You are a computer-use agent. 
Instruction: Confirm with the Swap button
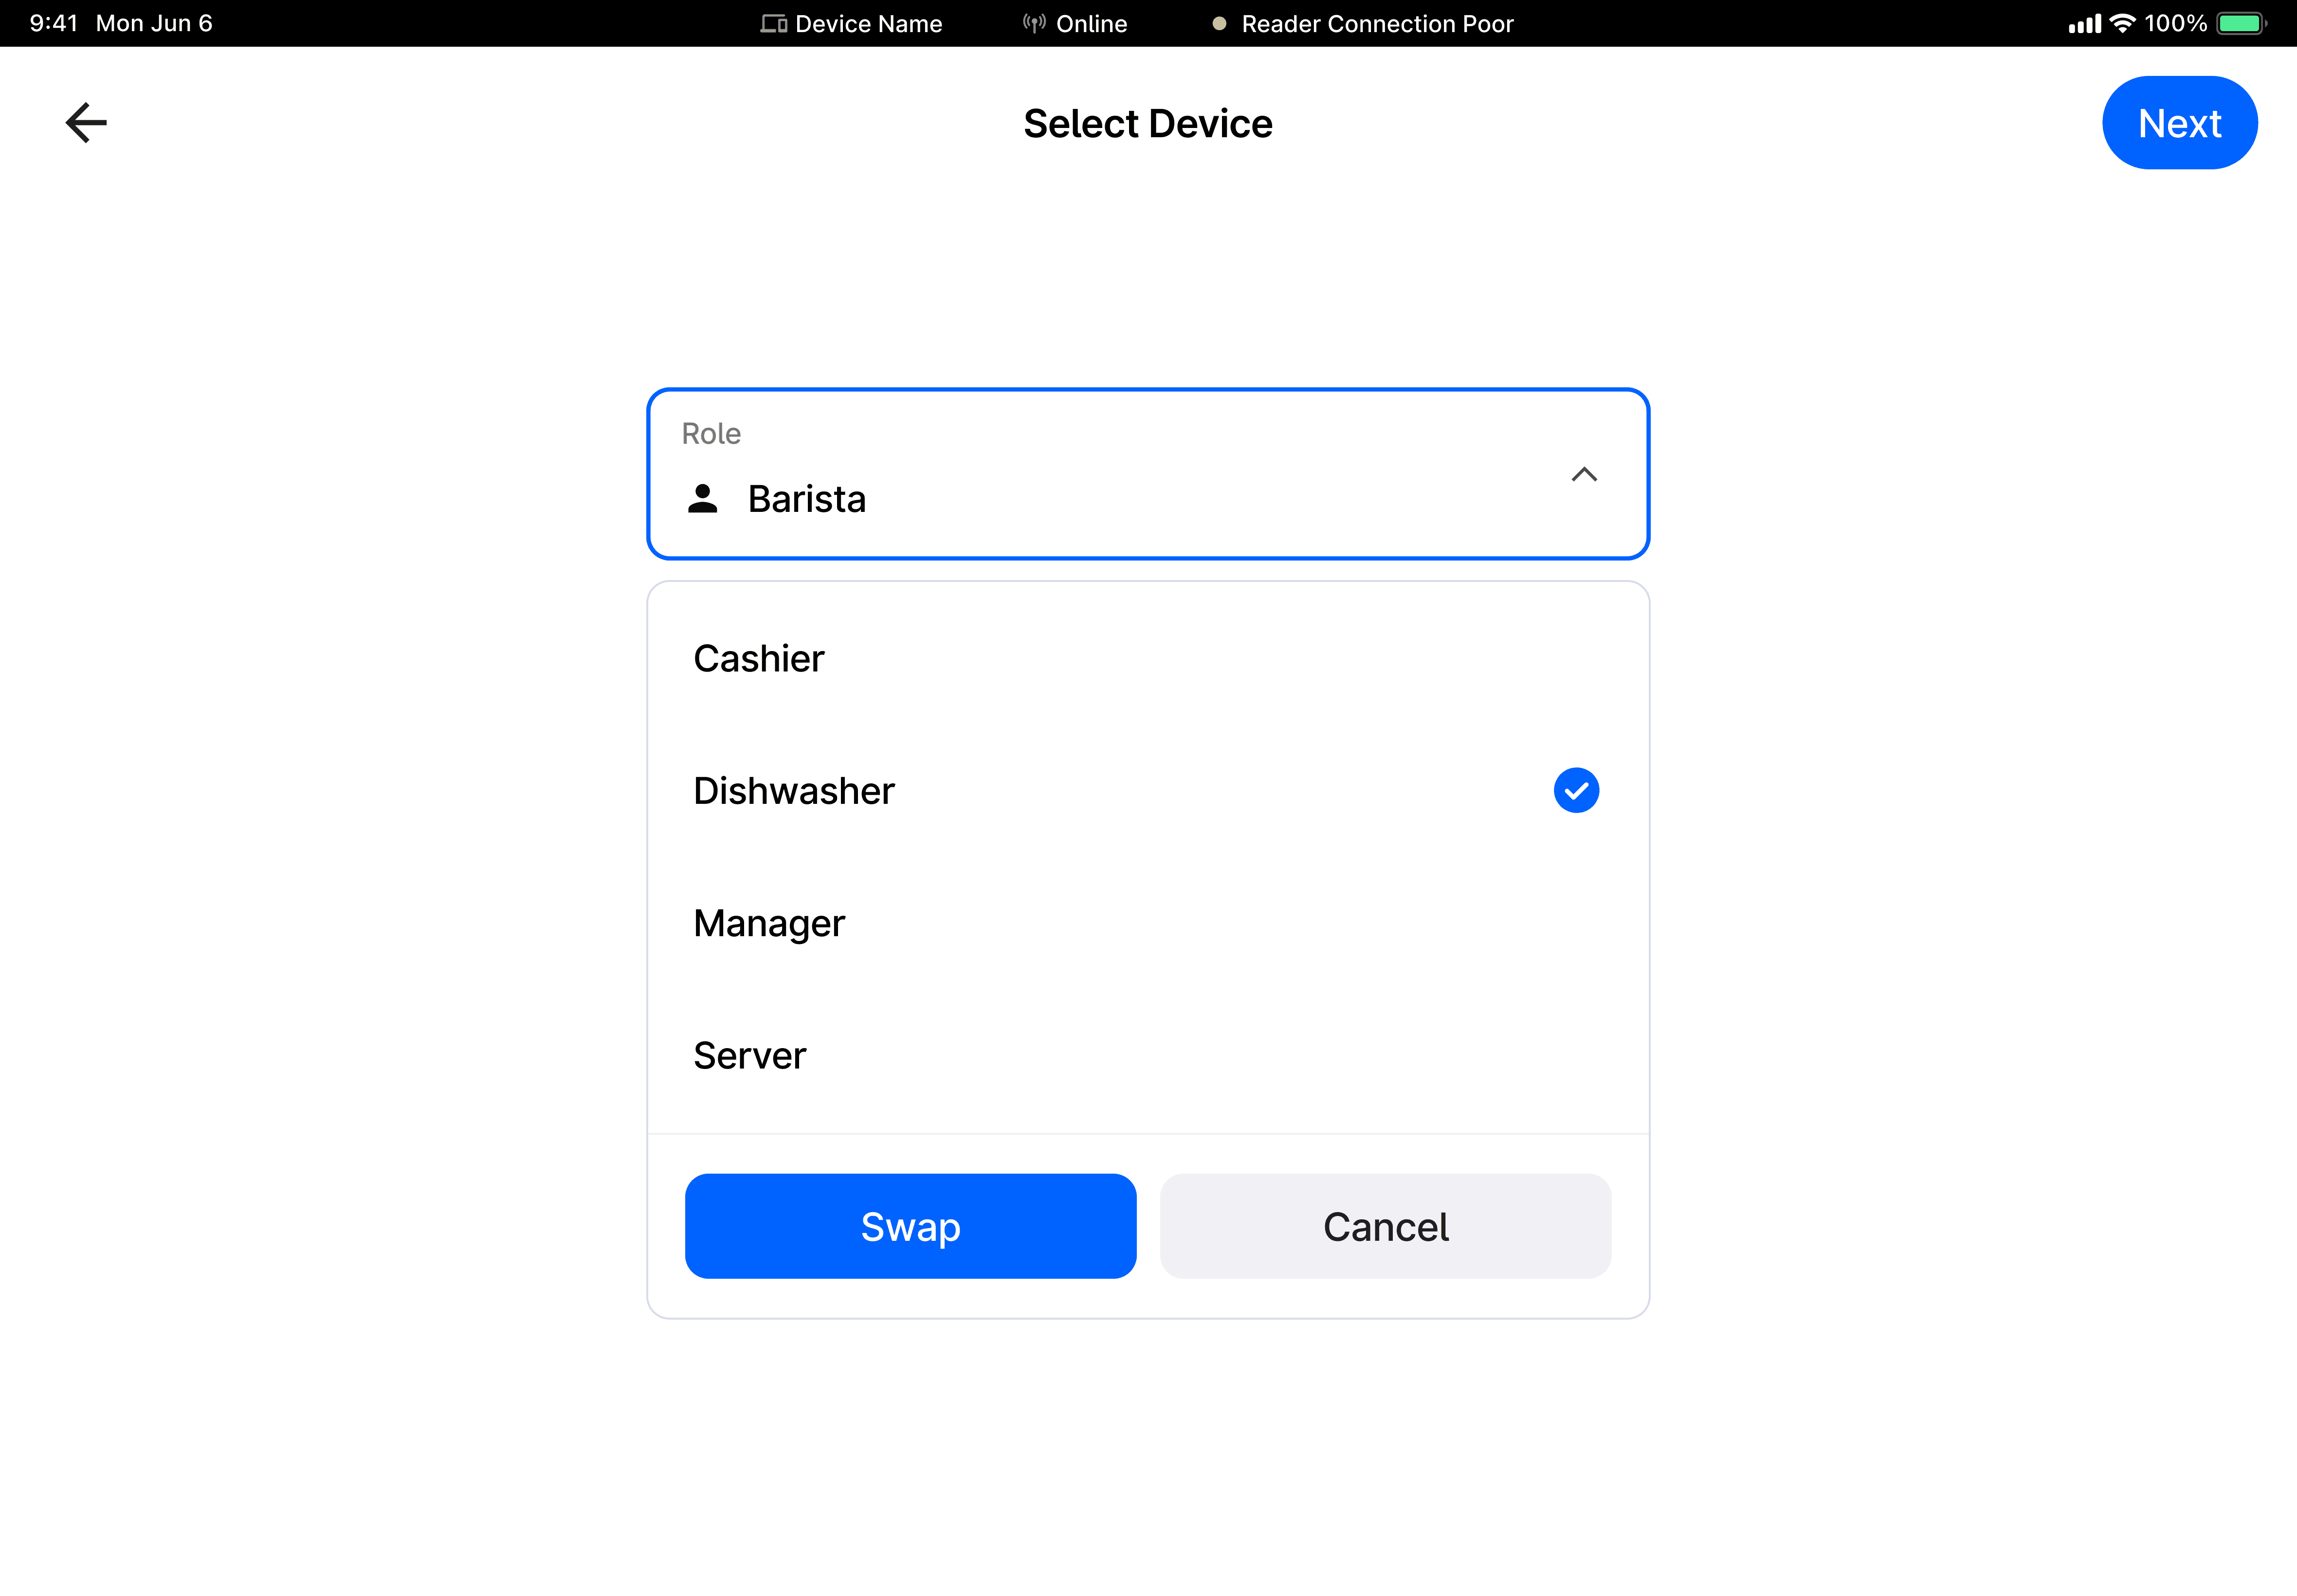(910, 1226)
